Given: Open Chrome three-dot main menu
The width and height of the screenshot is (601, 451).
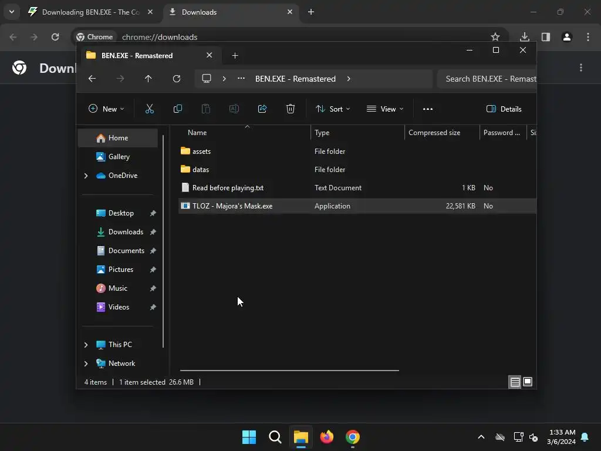Looking at the screenshot, I should pyautogui.click(x=588, y=37).
